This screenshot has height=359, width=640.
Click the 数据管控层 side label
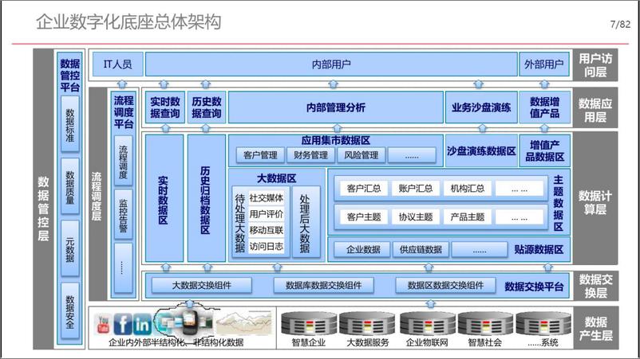point(43,209)
